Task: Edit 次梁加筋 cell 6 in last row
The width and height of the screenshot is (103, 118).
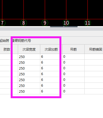Action: coord(51,91)
